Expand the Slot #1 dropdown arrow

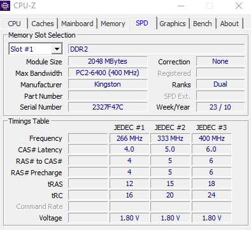pos(57,49)
